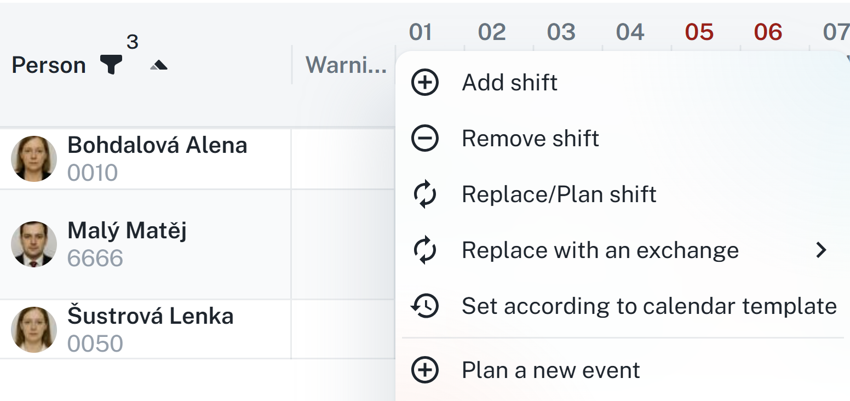Select Add shift from the context menu

(509, 83)
